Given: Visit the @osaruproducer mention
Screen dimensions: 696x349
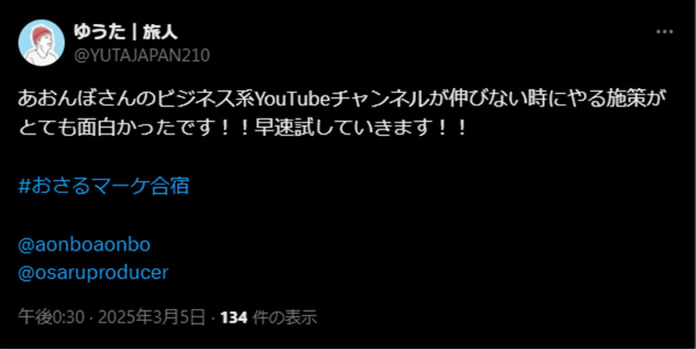Looking at the screenshot, I should (x=93, y=272).
